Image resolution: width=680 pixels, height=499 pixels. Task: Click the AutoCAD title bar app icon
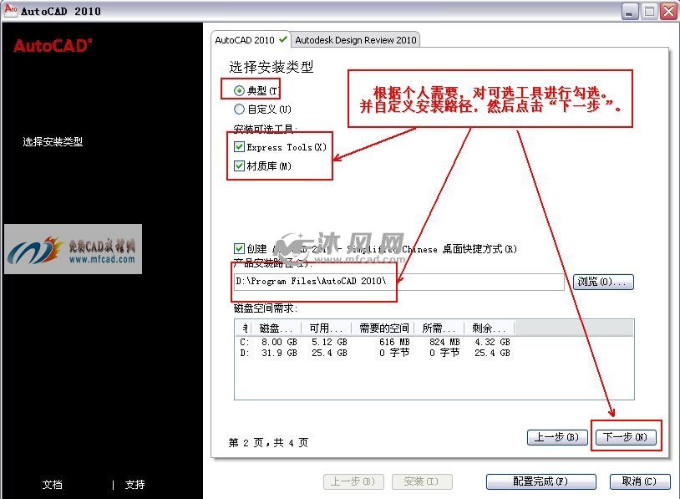pos(11,10)
